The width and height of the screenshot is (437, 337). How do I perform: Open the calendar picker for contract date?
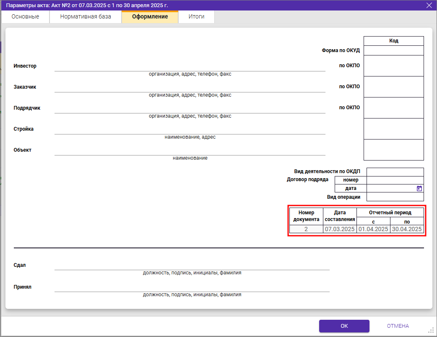tap(419, 189)
